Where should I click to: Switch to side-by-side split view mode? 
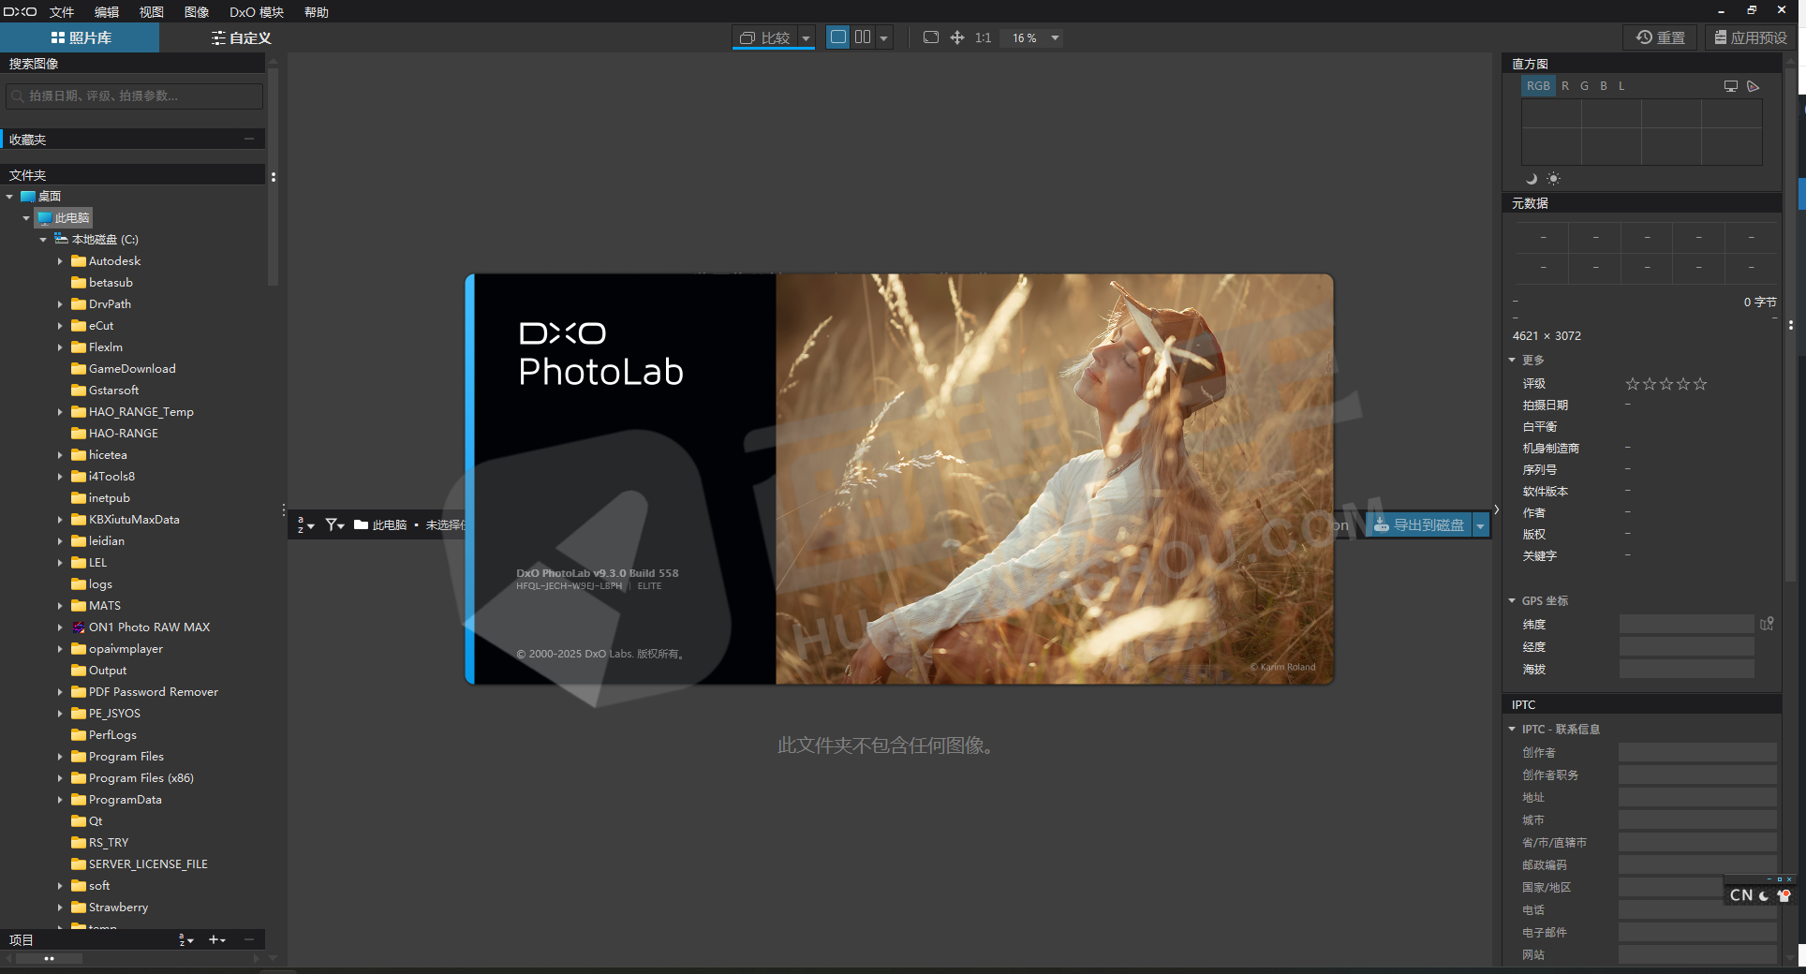tap(863, 37)
